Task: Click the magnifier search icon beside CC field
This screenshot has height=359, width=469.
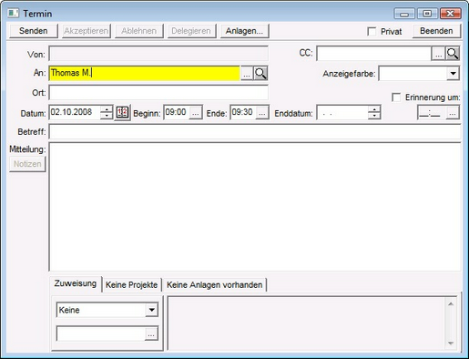Action: click(x=453, y=54)
